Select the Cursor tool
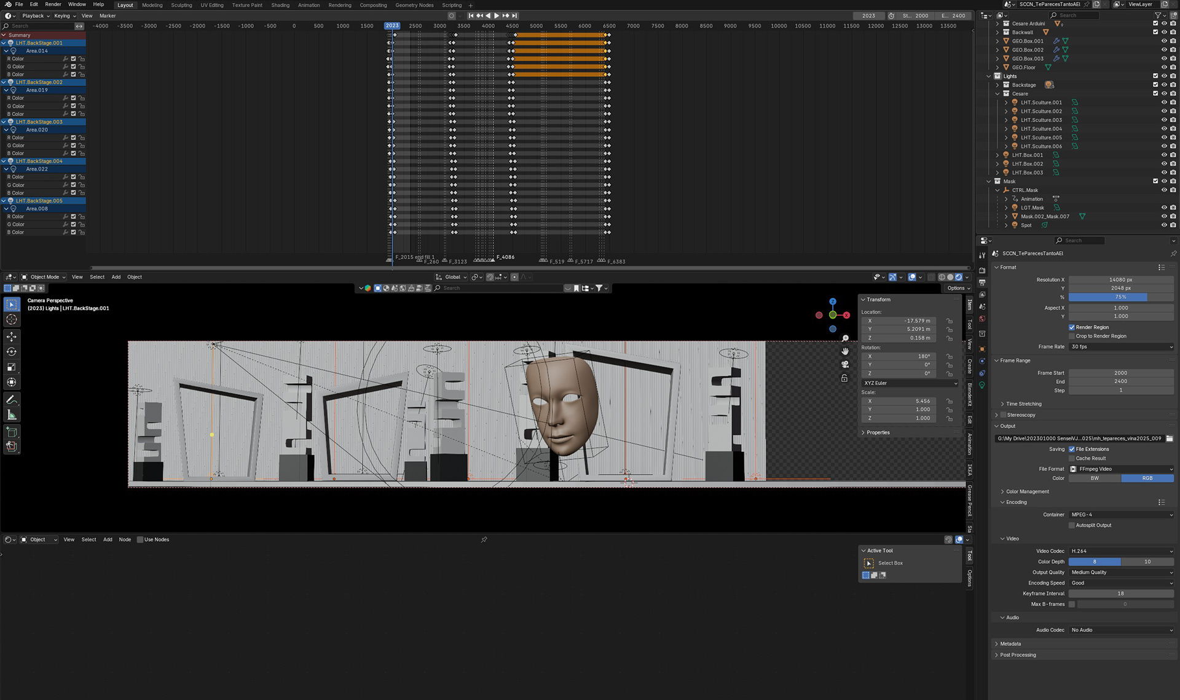The height and width of the screenshot is (700, 1180). click(x=12, y=319)
